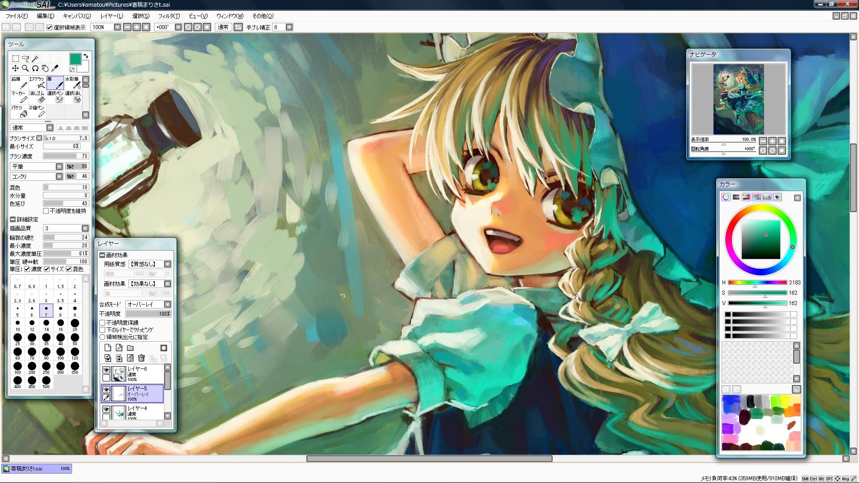Create a new layer in layer panel
Image resolution: width=859 pixels, height=483 pixels.
pyautogui.click(x=107, y=348)
